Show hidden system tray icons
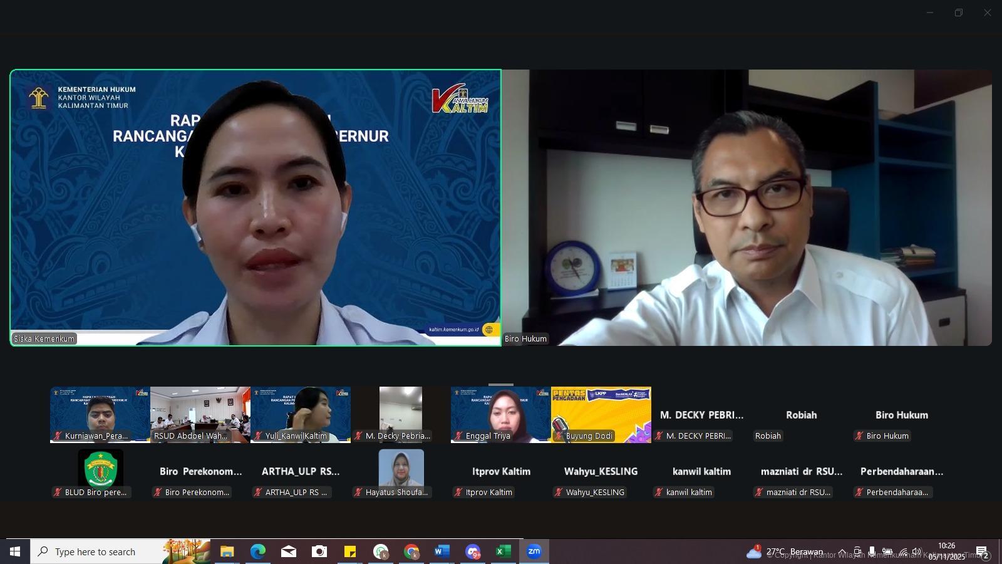 coord(842,551)
